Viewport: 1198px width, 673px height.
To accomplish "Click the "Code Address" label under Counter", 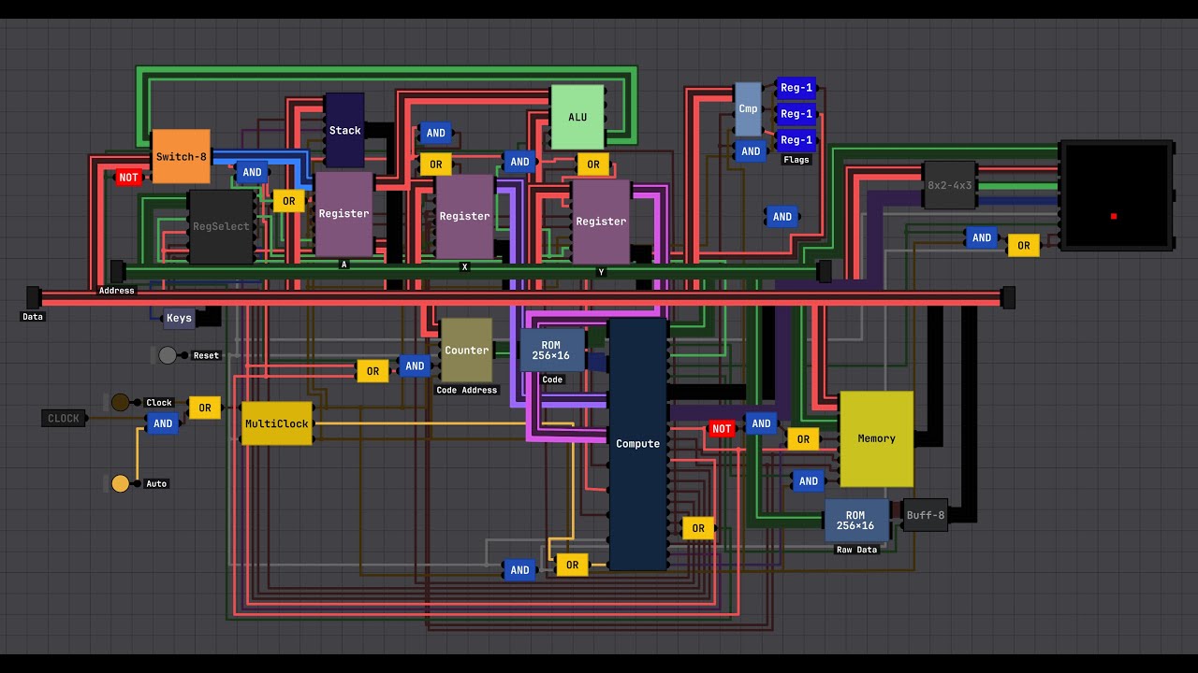I will (x=467, y=390).
